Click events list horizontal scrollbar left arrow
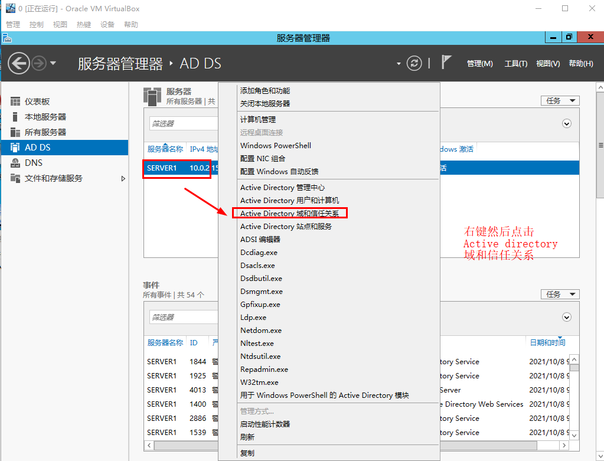Screen dimensions: 604x461 pyautogui.click(x=149, y=446)
